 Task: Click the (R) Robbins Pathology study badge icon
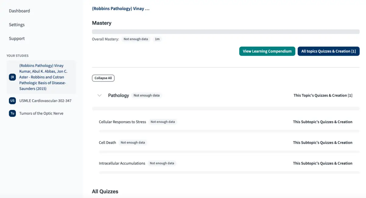[13, 77]
